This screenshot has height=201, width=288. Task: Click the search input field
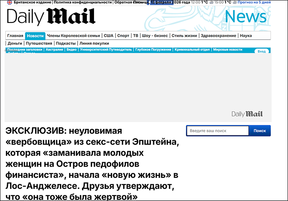coord(217,131)
